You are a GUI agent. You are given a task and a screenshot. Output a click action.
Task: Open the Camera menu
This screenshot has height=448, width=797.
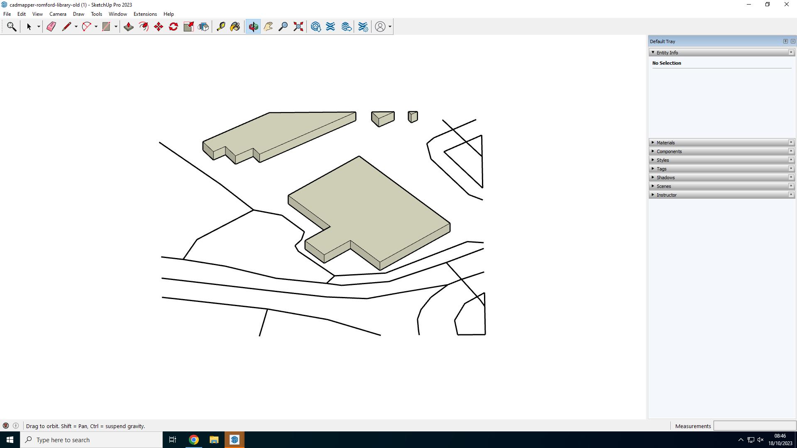58,14
